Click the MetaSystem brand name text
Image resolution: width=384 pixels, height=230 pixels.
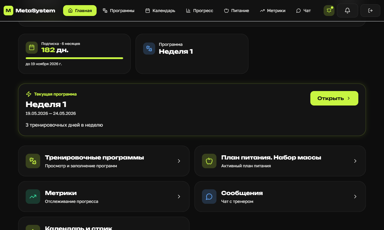tap(35, 11)
